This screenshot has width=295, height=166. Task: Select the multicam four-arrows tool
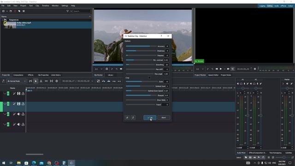coord(57,81)
